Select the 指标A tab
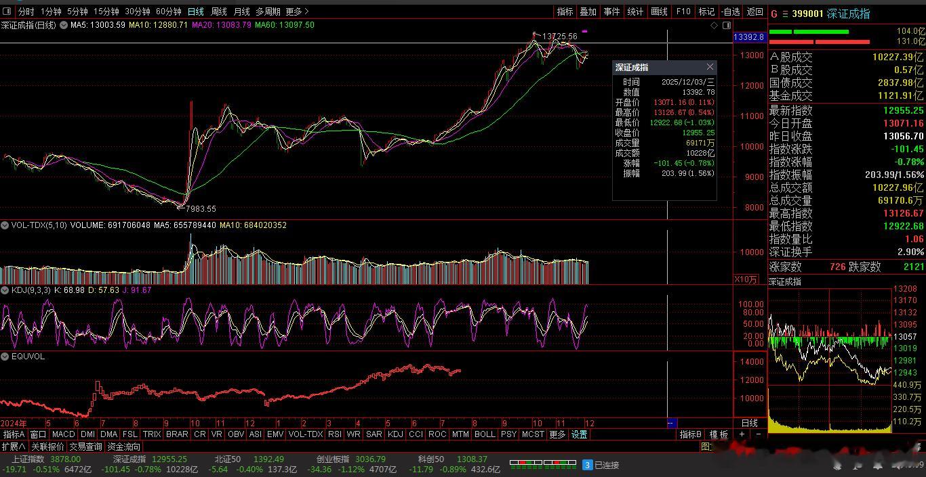The width and height of the screenshot is (926, 477). (x=14, y=434)
